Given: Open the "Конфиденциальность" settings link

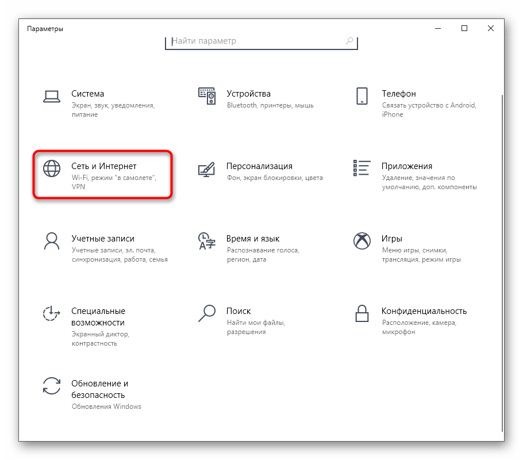Looking at the screenshot, I should 424,311.
